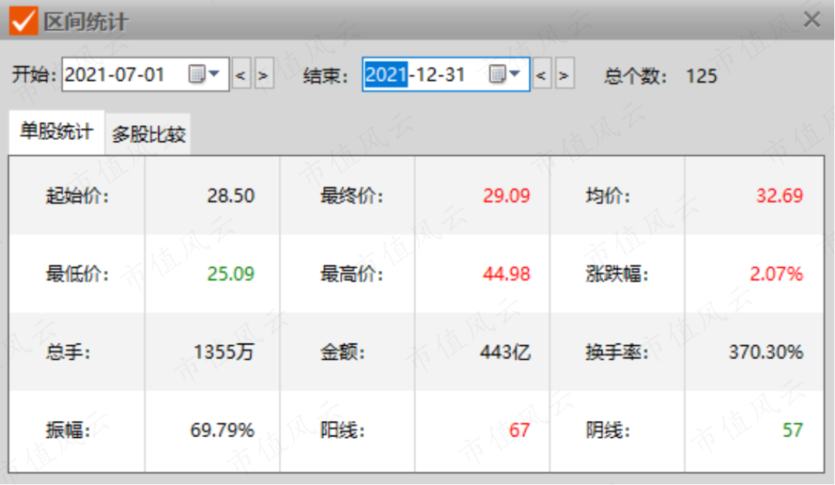This screenshot has width=835, height=485.
Task: Click the 起始价 label
Action: click(x=77, y=195)
